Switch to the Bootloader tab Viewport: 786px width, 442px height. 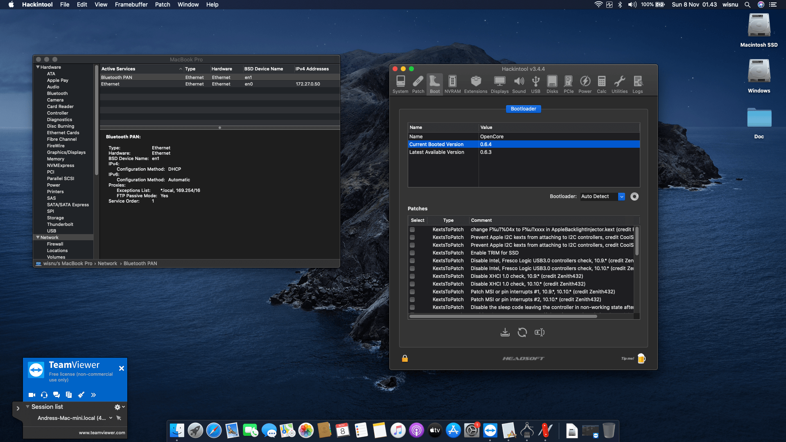click(523, 108)
